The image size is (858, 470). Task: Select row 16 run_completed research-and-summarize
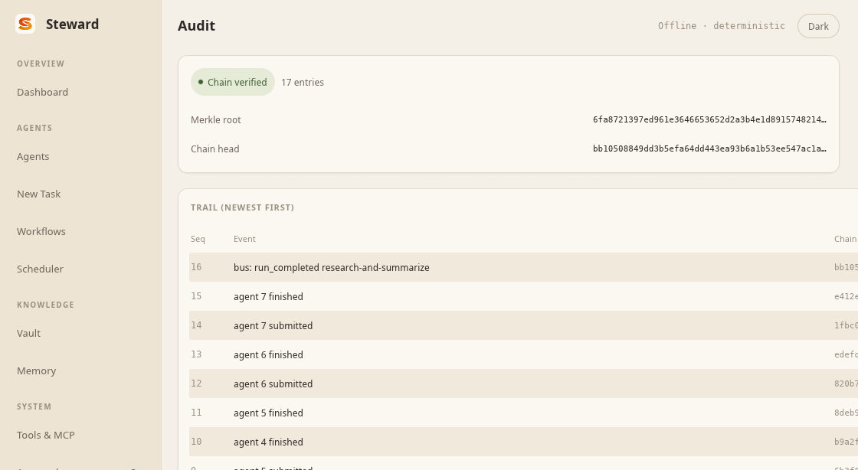[524, 267]
